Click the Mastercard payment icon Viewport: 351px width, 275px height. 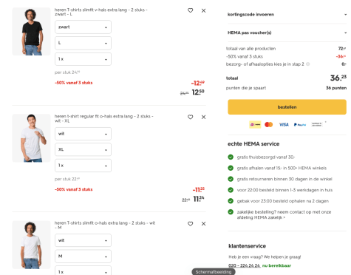(x=269, y=125)
